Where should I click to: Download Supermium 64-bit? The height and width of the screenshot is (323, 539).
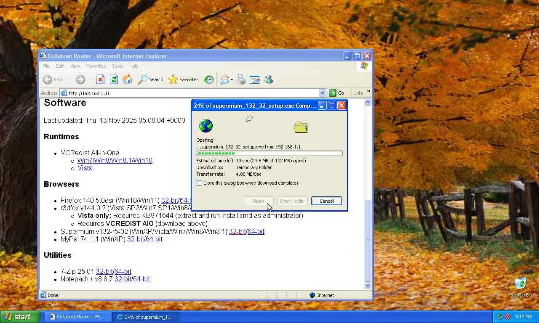256,231
